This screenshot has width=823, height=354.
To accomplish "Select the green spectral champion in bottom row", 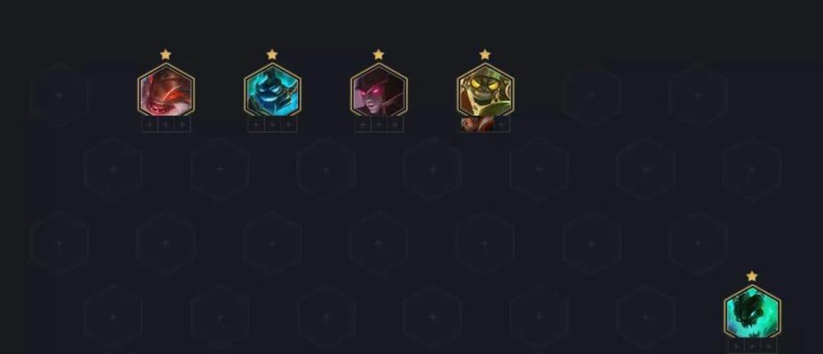I will point(752,312).
